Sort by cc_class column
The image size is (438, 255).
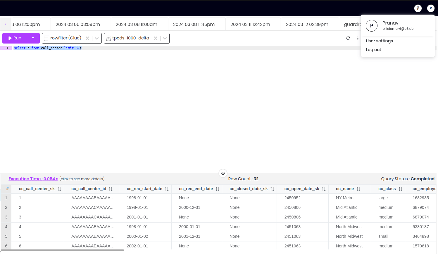point(400,189)
